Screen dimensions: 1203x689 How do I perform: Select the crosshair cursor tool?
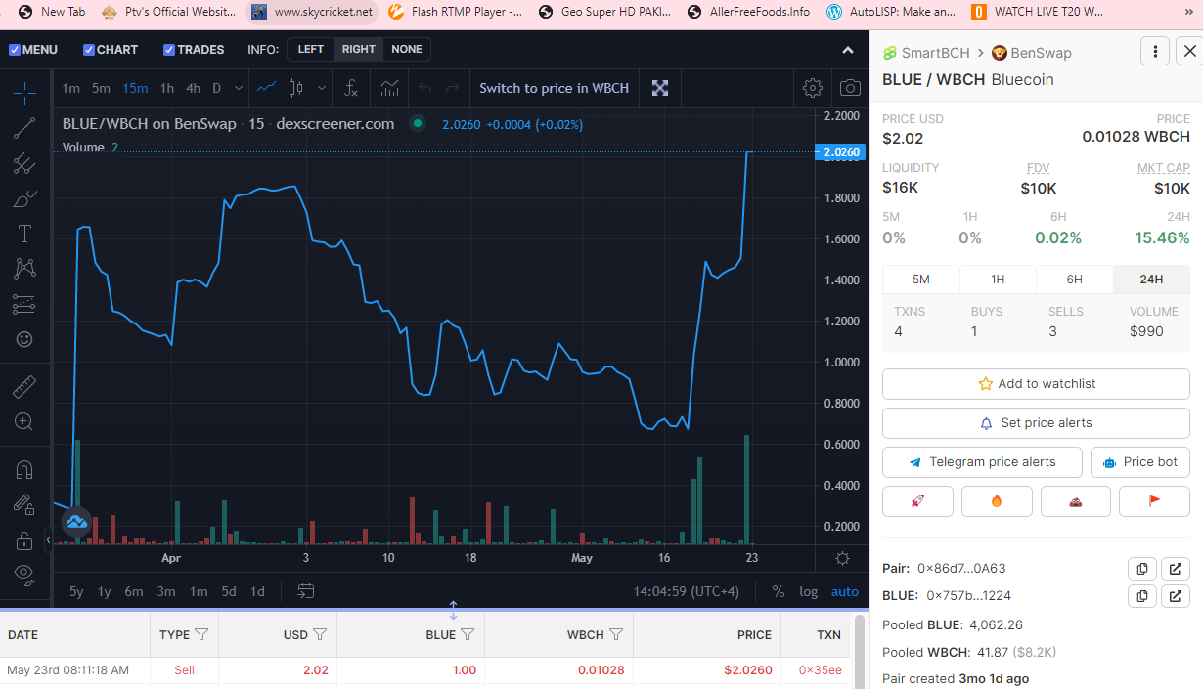click(24, 93)
